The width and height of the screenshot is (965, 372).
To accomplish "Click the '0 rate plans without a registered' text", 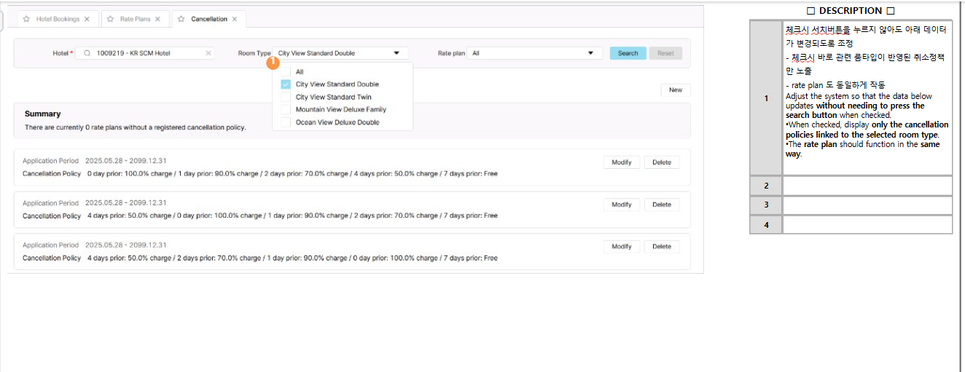I will click(x=136, y=127).
